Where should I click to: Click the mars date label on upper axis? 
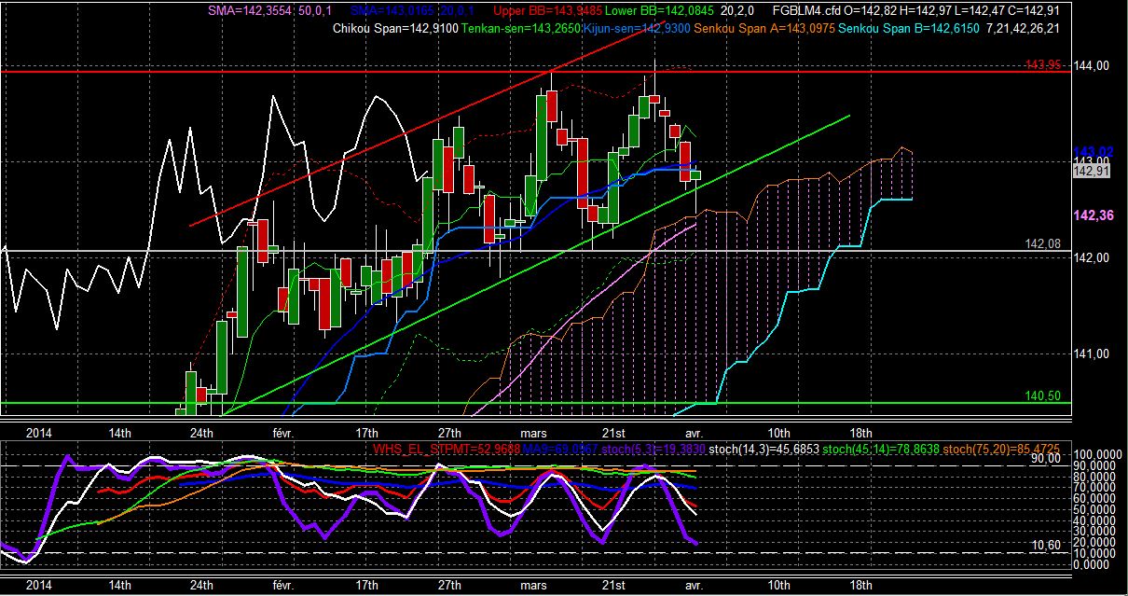click(532, 433)
